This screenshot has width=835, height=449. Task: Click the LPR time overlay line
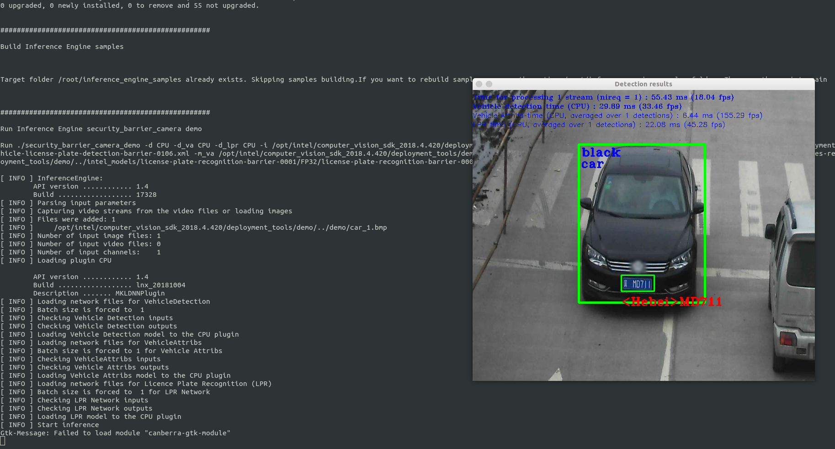point(599,125)
